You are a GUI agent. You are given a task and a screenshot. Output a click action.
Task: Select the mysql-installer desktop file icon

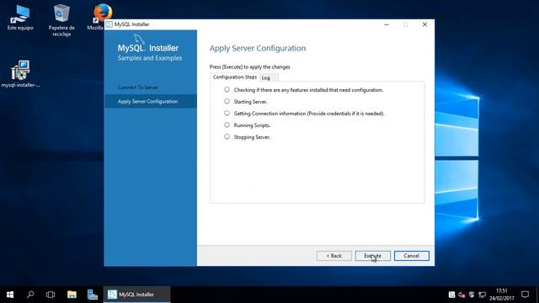[x=20, y=74]
